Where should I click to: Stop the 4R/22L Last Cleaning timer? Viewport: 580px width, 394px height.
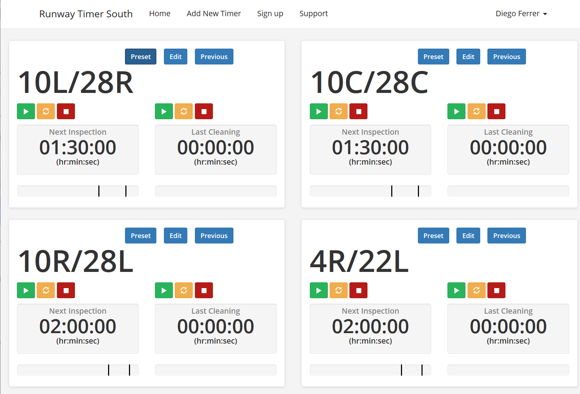pos(496,290)
